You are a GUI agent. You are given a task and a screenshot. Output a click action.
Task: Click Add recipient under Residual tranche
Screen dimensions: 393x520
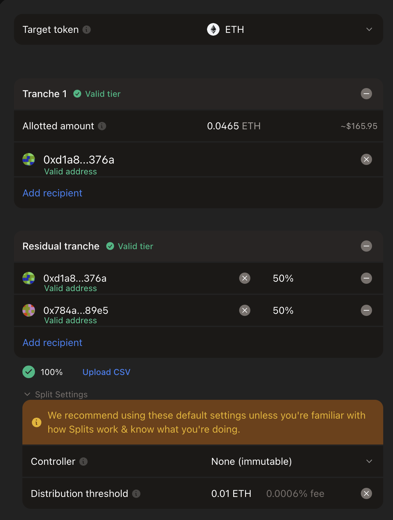click(52, 343)
